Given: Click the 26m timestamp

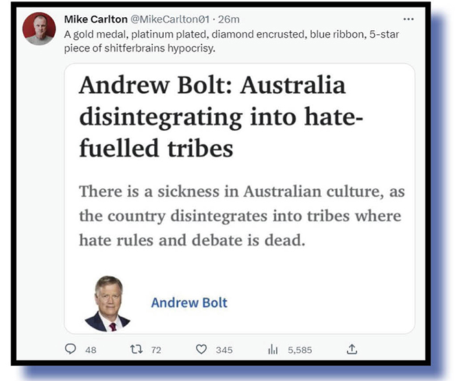Looking at the screenshot, I should click(228, 19).
